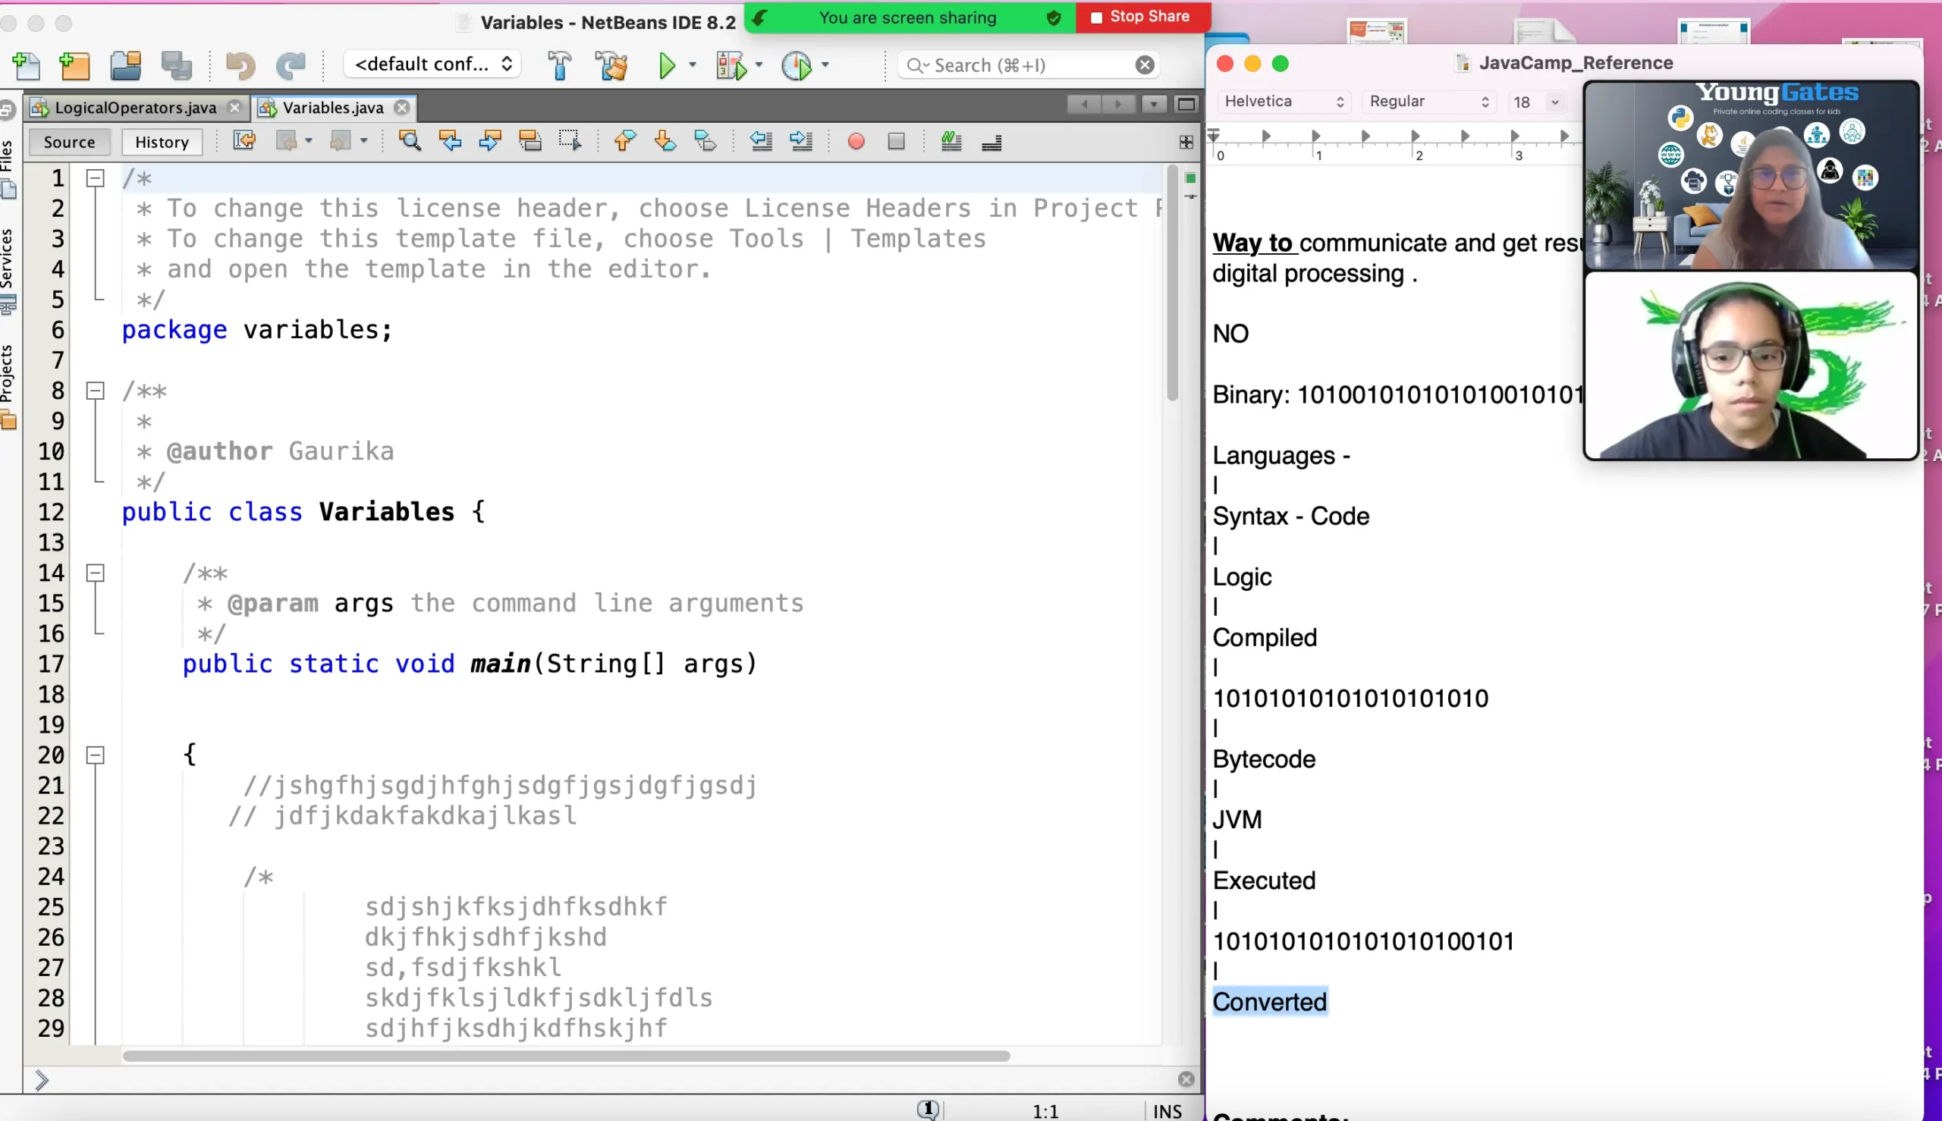Collapse the Javadoc fold at line 8
Viewport: 1942px width, 1121px height.
(x=95, y=391)
